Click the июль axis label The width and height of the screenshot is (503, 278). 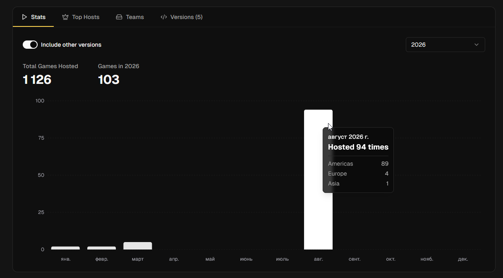pos(283,259)
